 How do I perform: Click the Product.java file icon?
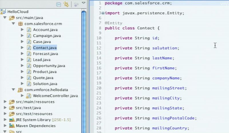click(29, 72)
